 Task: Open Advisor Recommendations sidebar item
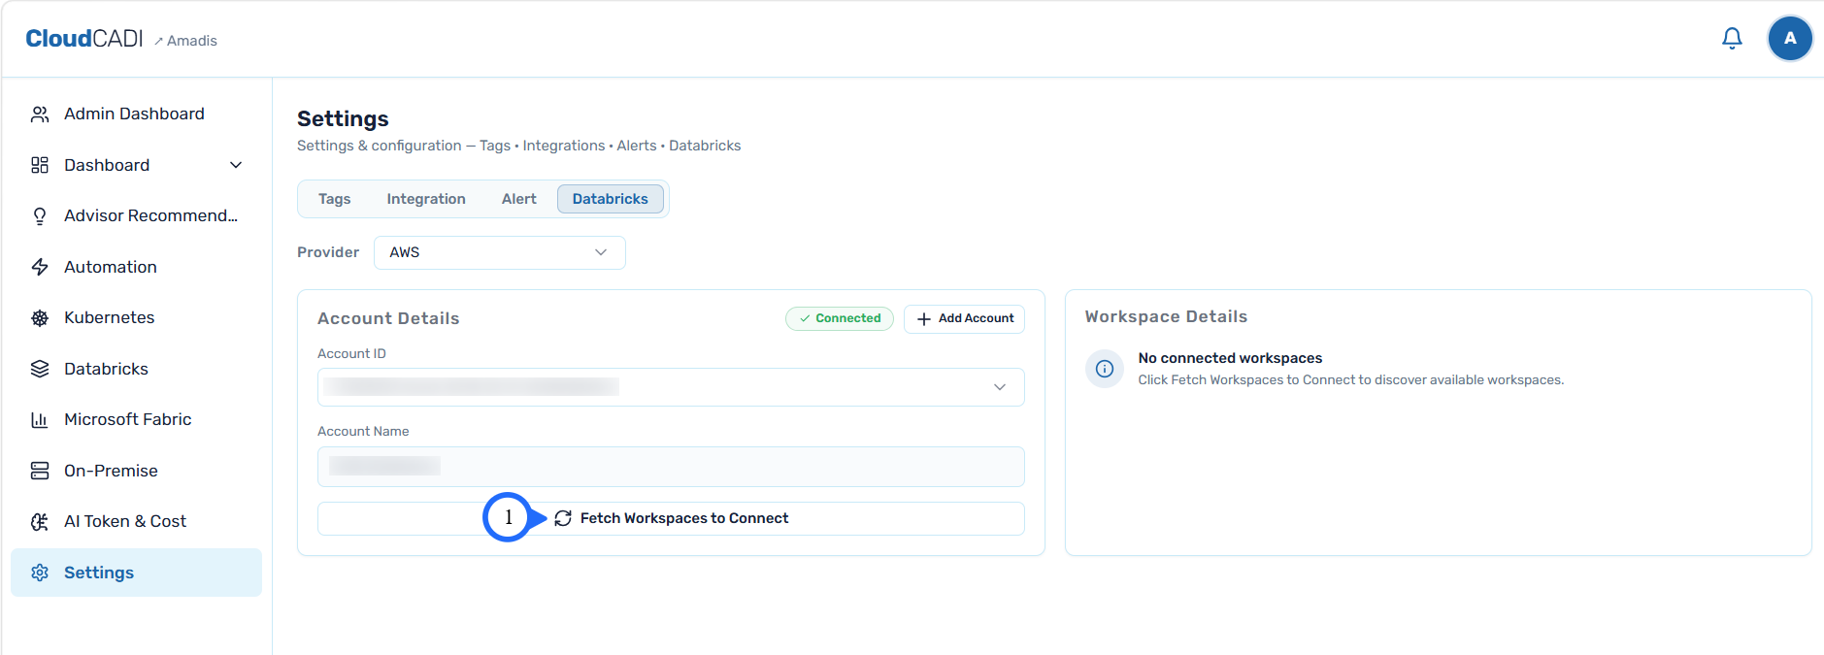[x=136, y=216]
